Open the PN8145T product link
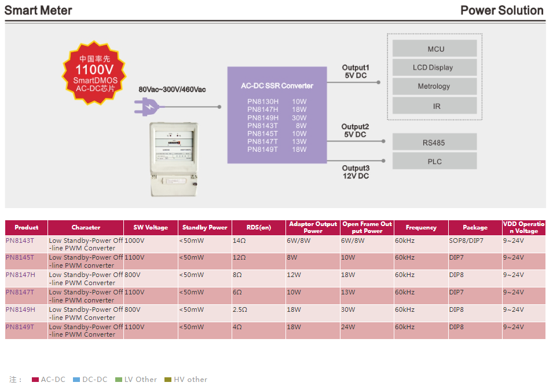Viewport: 553px width, 386px height. point(20,257)
